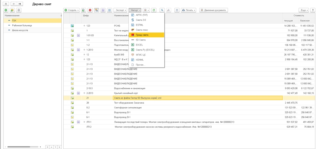Select the Тест оборудование Заказчика cell
Viewport: 318px width, 149px height.
198,103
